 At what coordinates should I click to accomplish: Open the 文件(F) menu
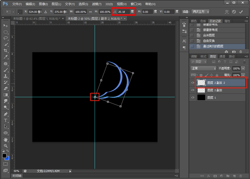(x=17, y=4)
